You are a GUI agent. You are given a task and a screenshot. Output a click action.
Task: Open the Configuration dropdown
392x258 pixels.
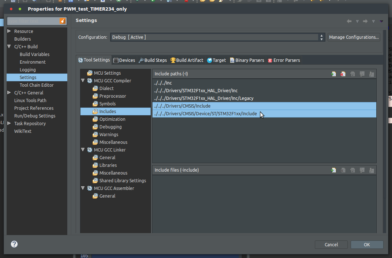(x=322, y=37)
